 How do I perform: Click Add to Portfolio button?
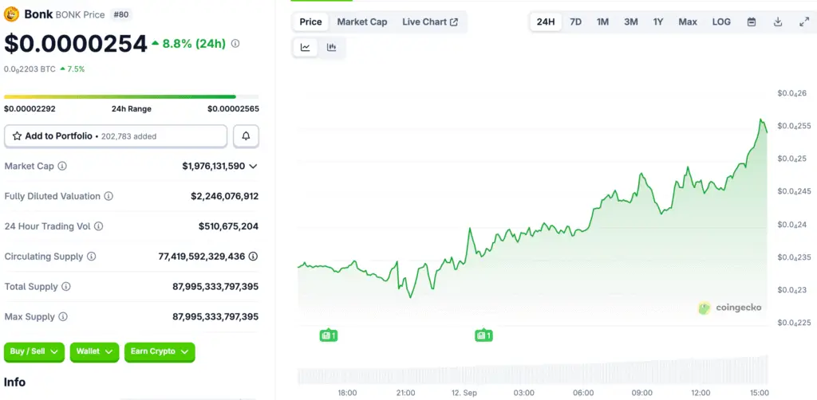(x=116, y=136)
